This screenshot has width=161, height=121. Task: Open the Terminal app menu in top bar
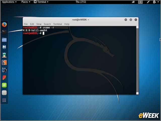tap(41, 2)
